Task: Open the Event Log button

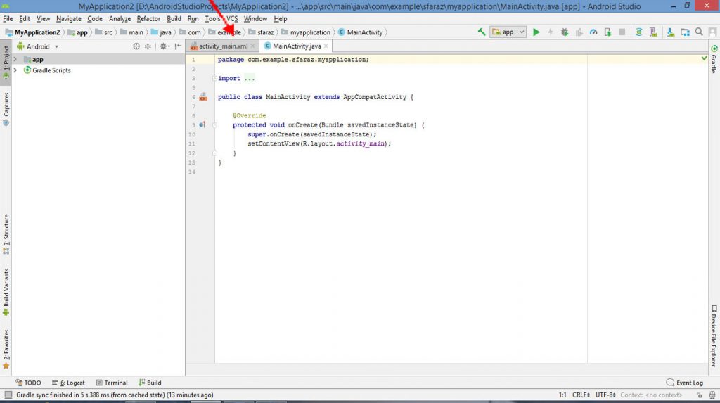Action: click(685, 383)
